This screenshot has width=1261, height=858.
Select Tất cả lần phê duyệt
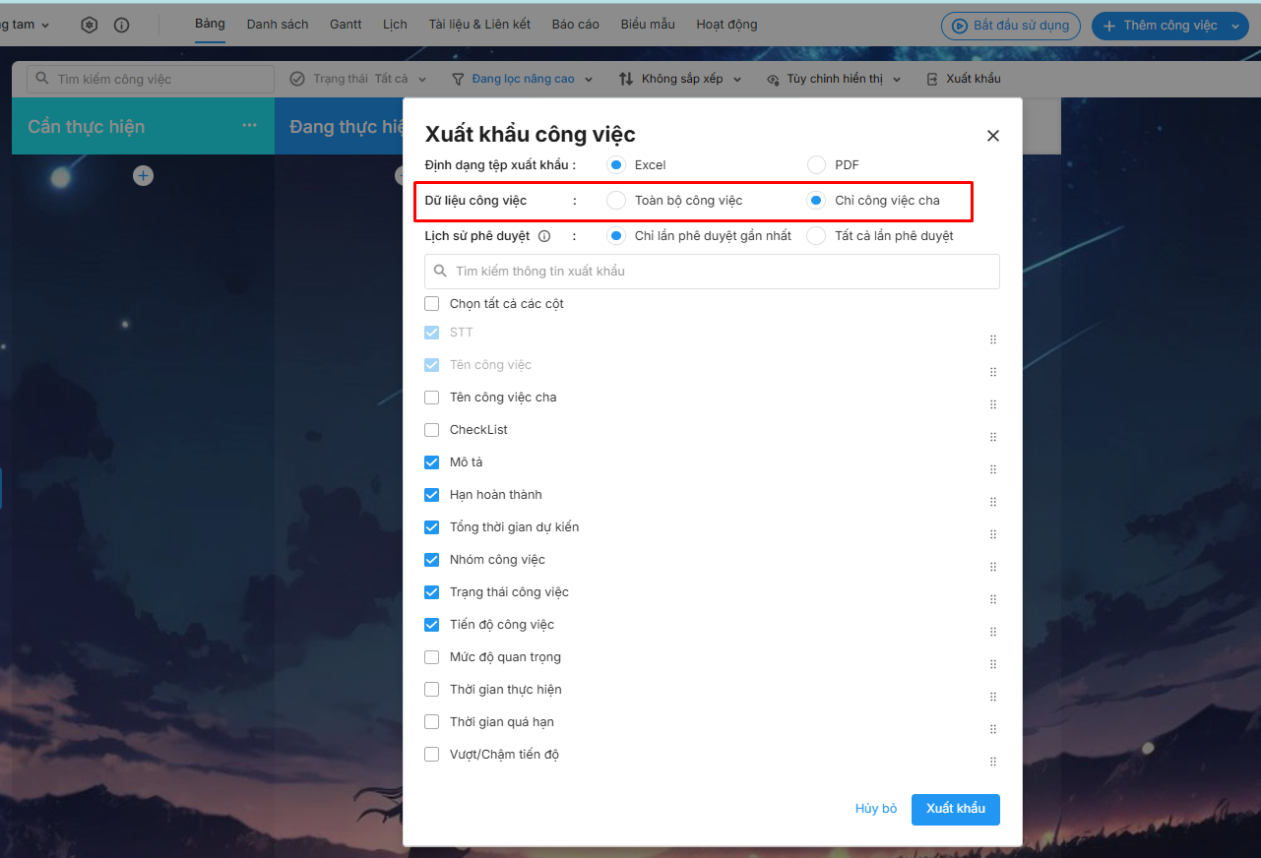point(816,236)
